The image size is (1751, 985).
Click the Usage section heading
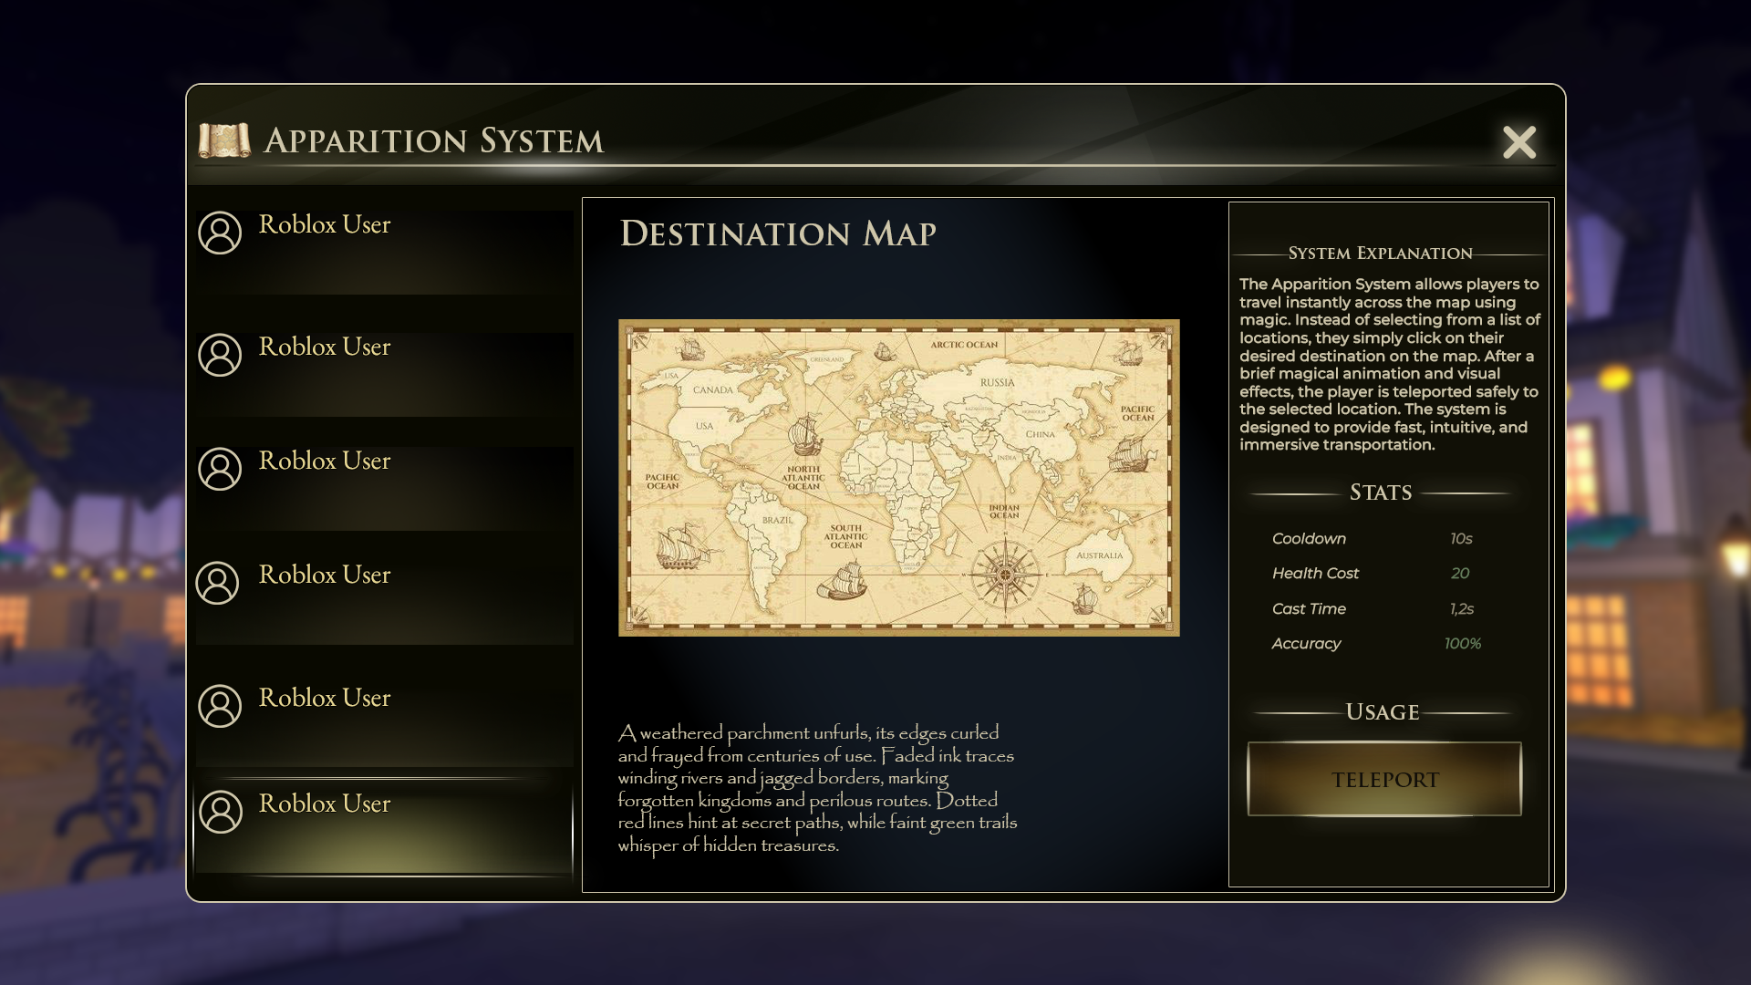[x=1382, y=712]
